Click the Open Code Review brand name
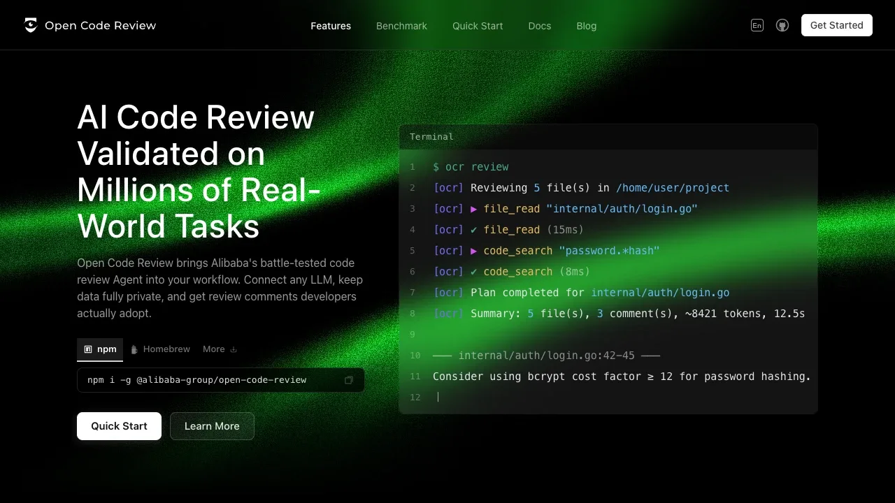This screenshot has height=503, width=895. coord(101,26)
